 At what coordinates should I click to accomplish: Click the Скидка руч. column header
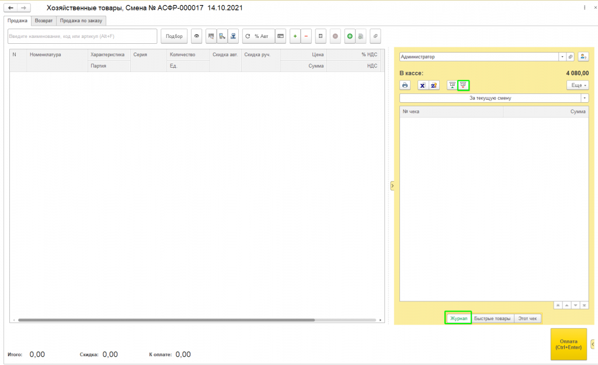click(261, 60)
